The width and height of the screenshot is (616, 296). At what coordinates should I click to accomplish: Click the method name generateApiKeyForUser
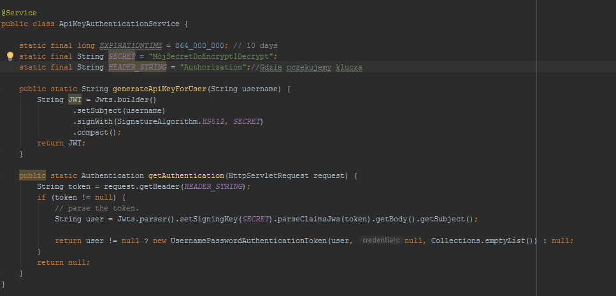(x=159, y=89)
